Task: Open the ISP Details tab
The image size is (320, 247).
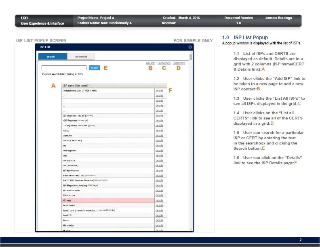Action: point(81,57)
